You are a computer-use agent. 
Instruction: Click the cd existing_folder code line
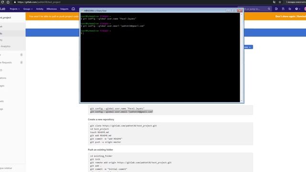(x=101, y=156)
